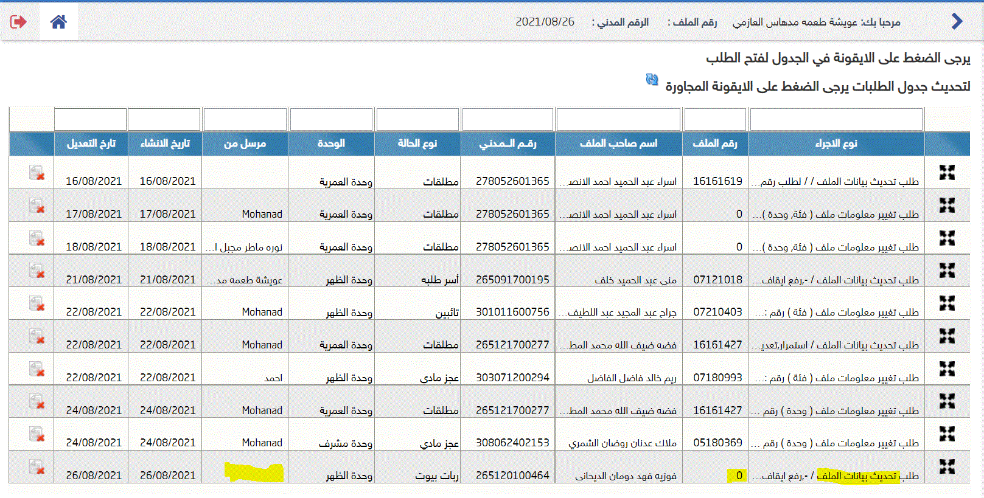Delete the request dated 26/08/2021
The width and height of the screenshot is (984, 498).
(x=37, y=467)
